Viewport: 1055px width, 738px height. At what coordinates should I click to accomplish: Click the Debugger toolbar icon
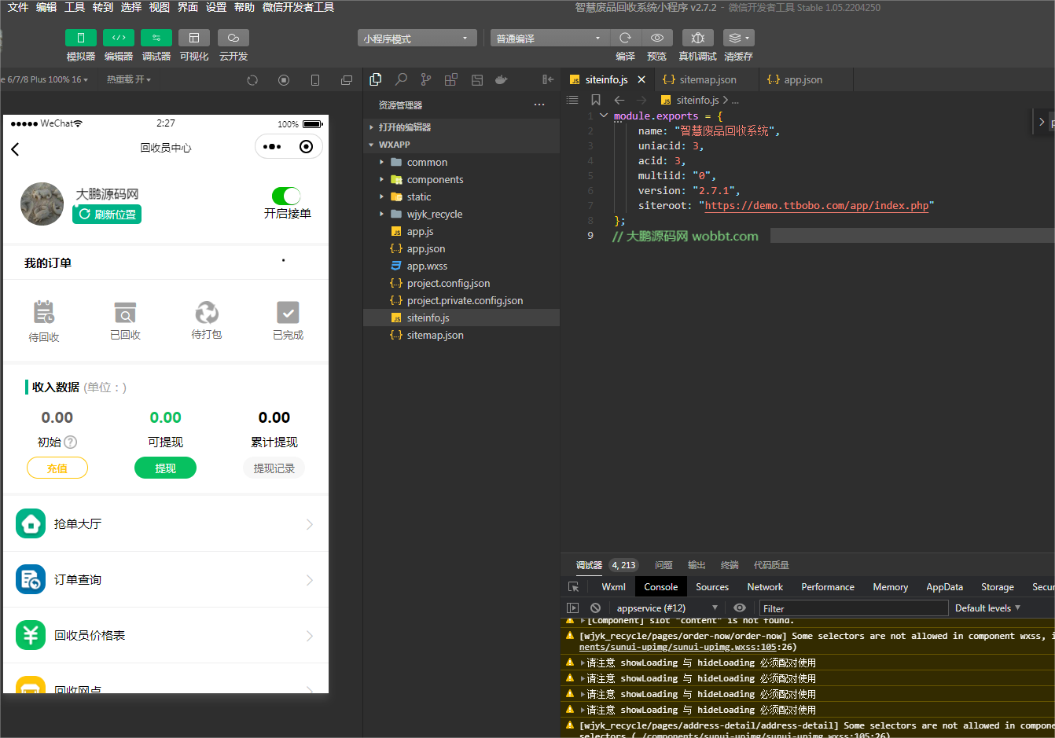coord(156,38)
